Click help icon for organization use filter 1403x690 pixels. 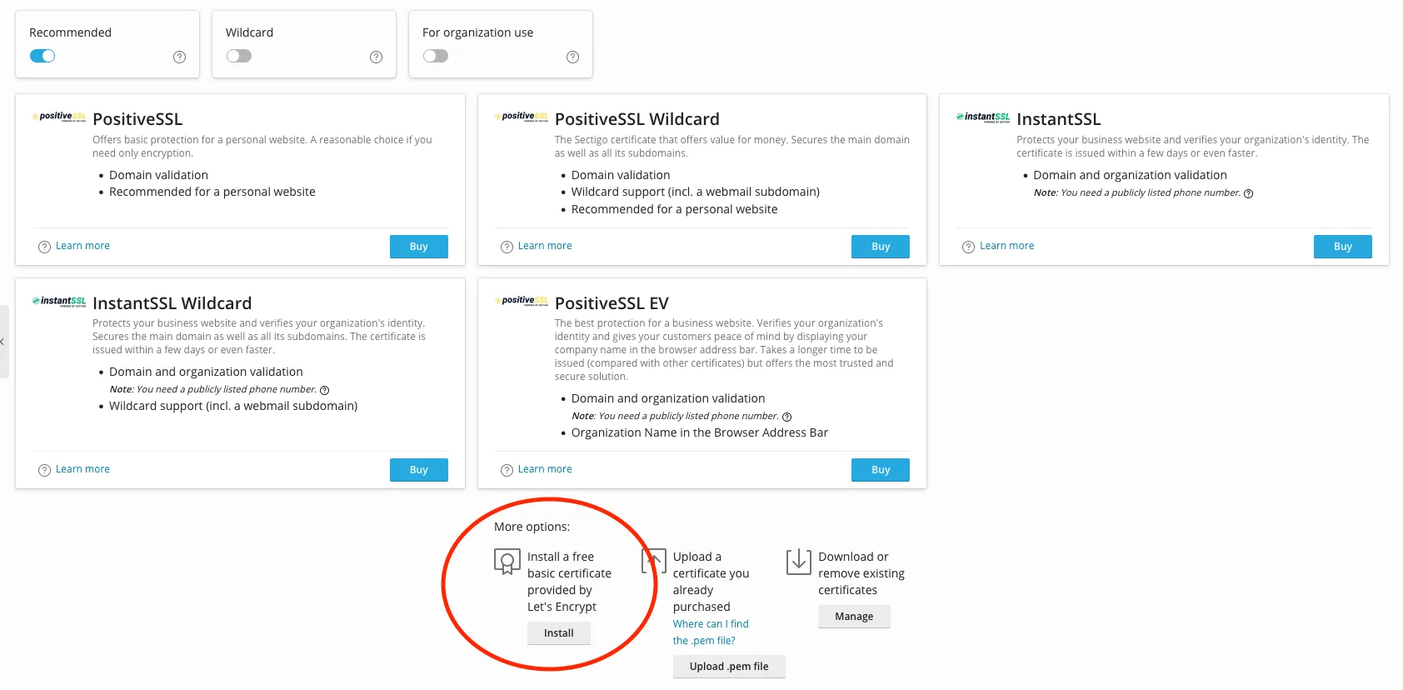[572, 57]
